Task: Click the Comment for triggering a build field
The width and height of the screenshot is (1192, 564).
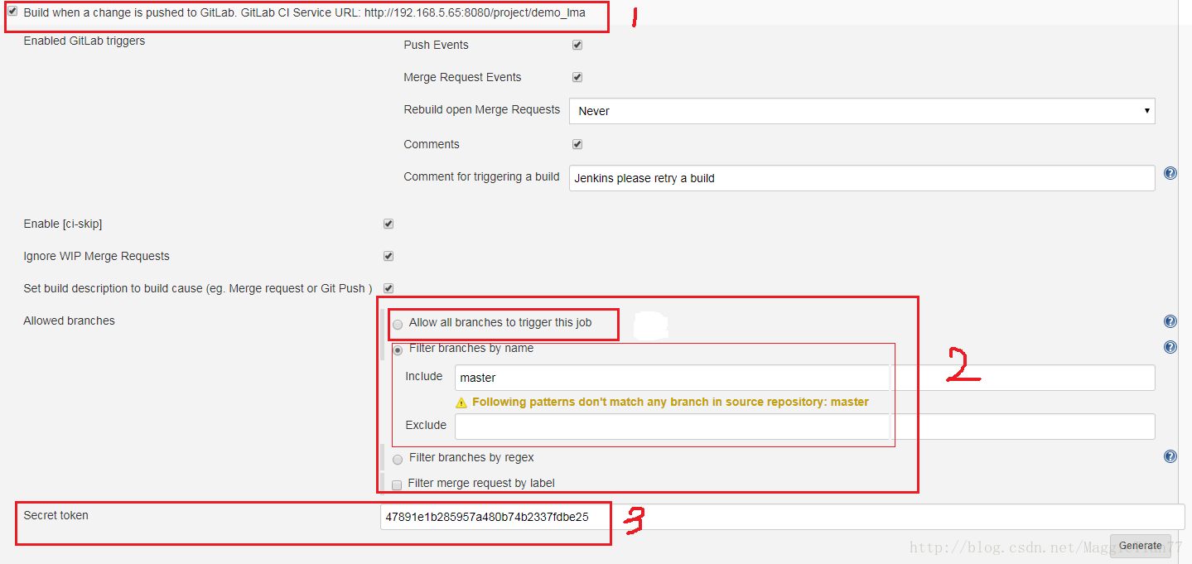Action: pos(861,178)
